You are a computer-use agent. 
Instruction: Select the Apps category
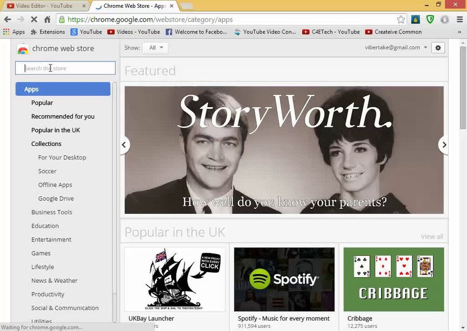pyautogui.click(x=63, y=89)
